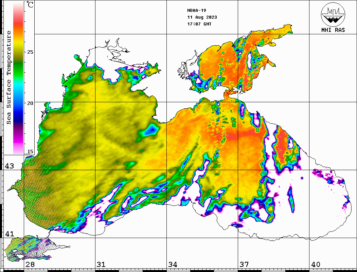
Task: Click the MHI RAS logo emblem
Action: [333, 14]
